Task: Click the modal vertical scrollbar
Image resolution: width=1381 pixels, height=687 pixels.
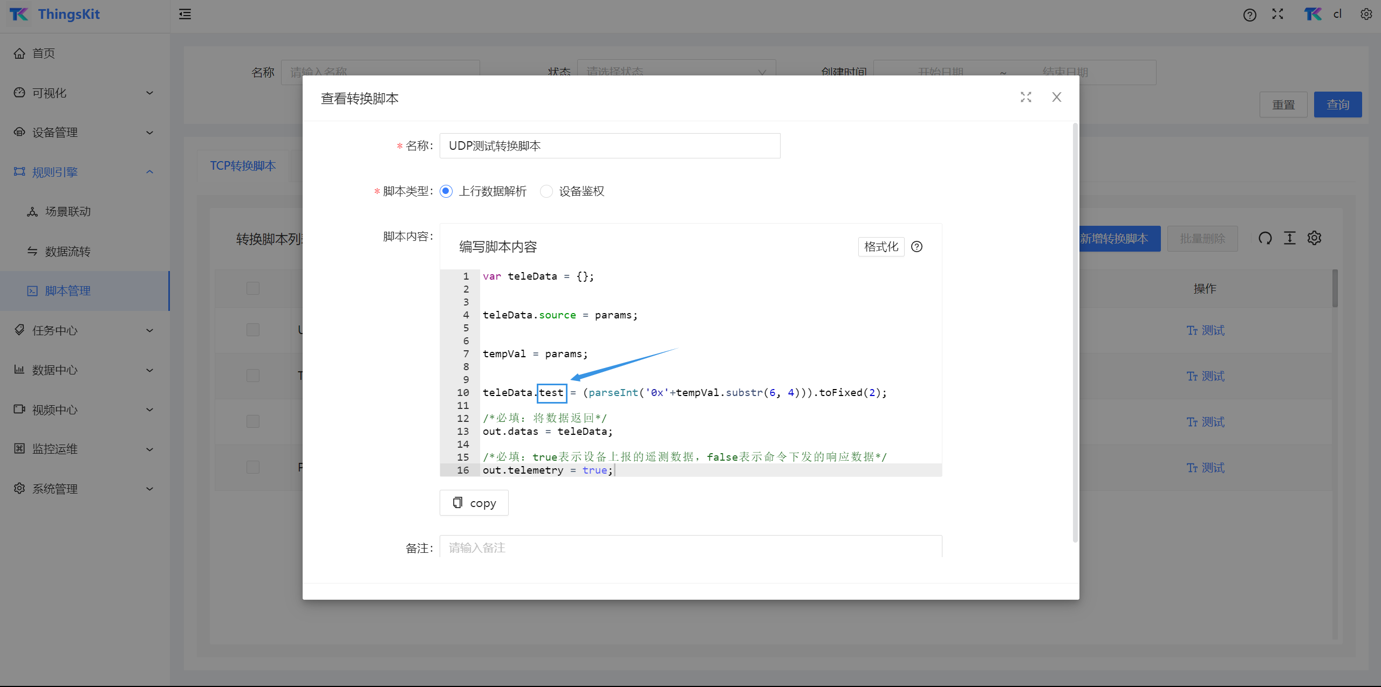Action: (x=1075, y=331)
